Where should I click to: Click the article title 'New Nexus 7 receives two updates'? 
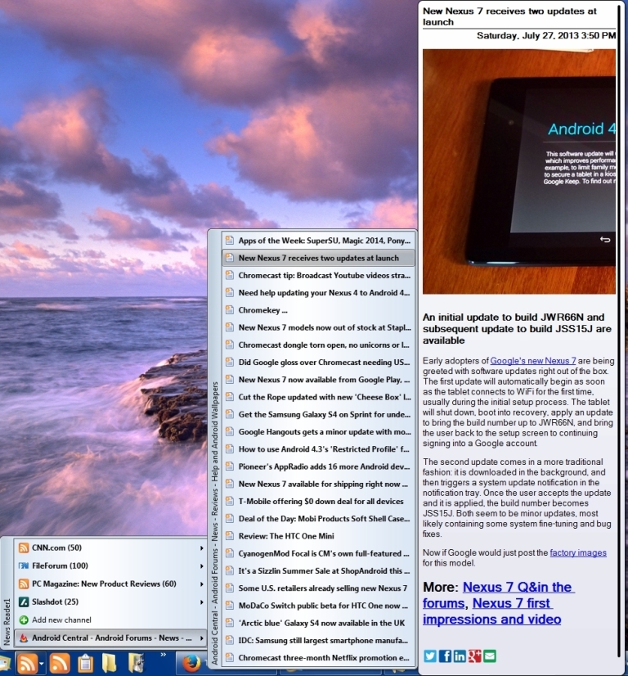coord(509,16)
